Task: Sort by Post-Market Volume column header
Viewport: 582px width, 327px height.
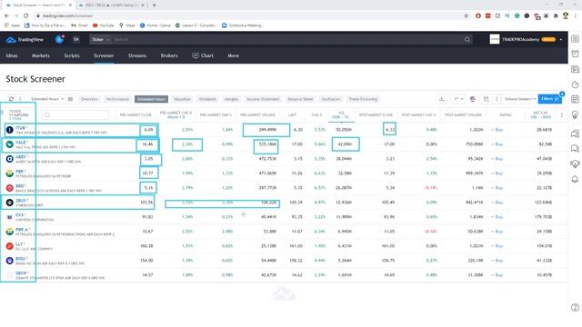Action: (x=463, y=115)
